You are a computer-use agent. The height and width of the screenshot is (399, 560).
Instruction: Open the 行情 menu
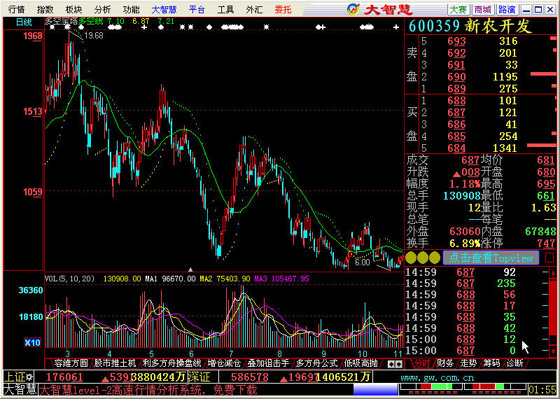coord(16,10)
